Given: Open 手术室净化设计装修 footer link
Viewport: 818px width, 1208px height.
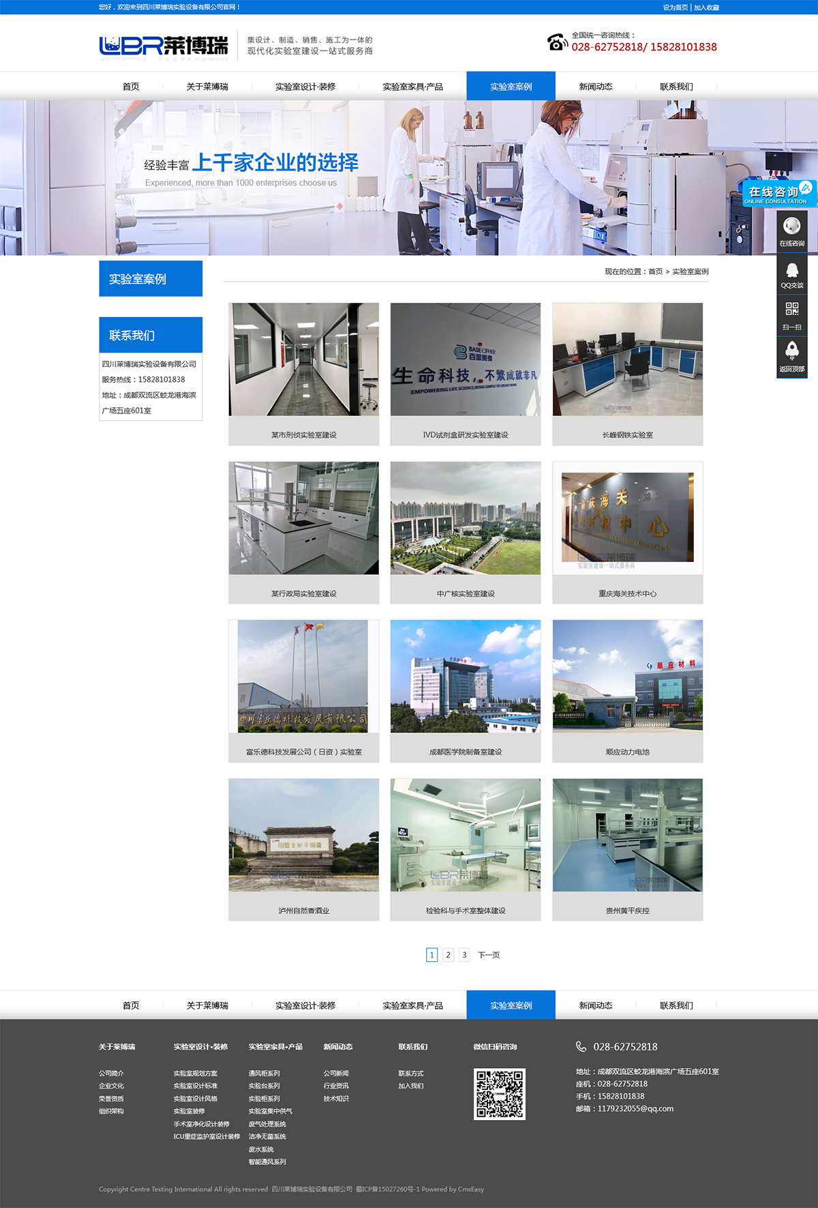Looking at the screenshot, I should pyautogui.click(x=202, y=1124).
